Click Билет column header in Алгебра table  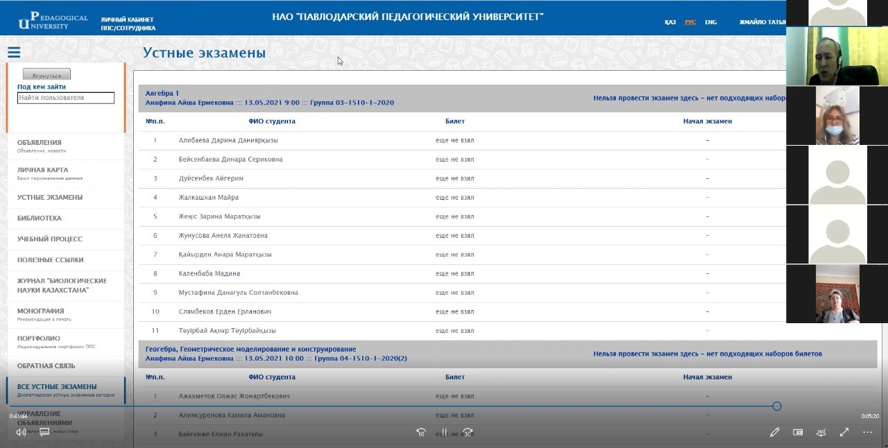[455, 121]
